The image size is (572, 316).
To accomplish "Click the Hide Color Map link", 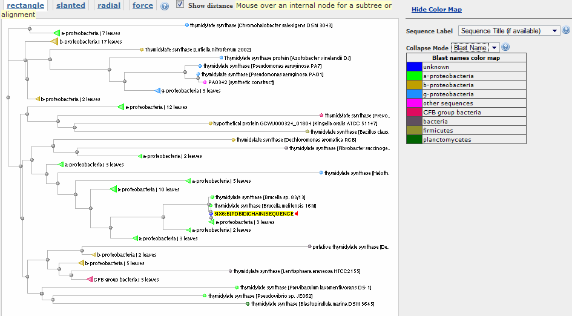I will (436, 10).
